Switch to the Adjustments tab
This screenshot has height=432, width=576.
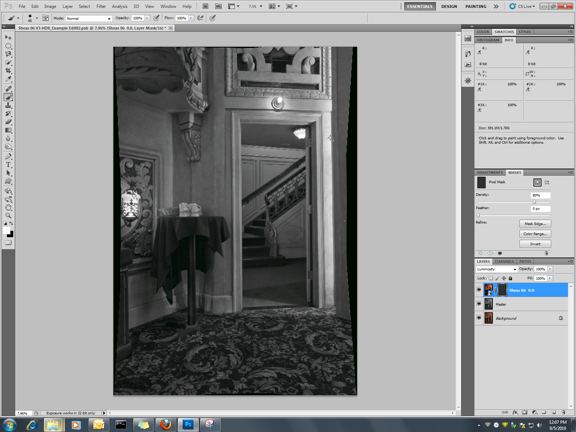pyautogui.click(x=490, y=172)
